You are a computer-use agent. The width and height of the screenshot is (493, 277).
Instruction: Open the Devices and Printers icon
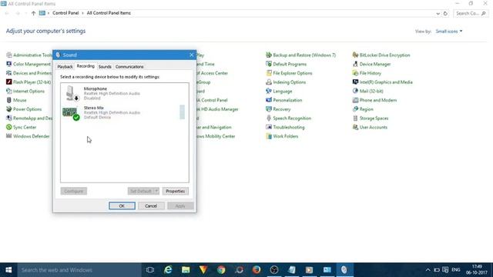pyautogui.click(x=29, y=73)
